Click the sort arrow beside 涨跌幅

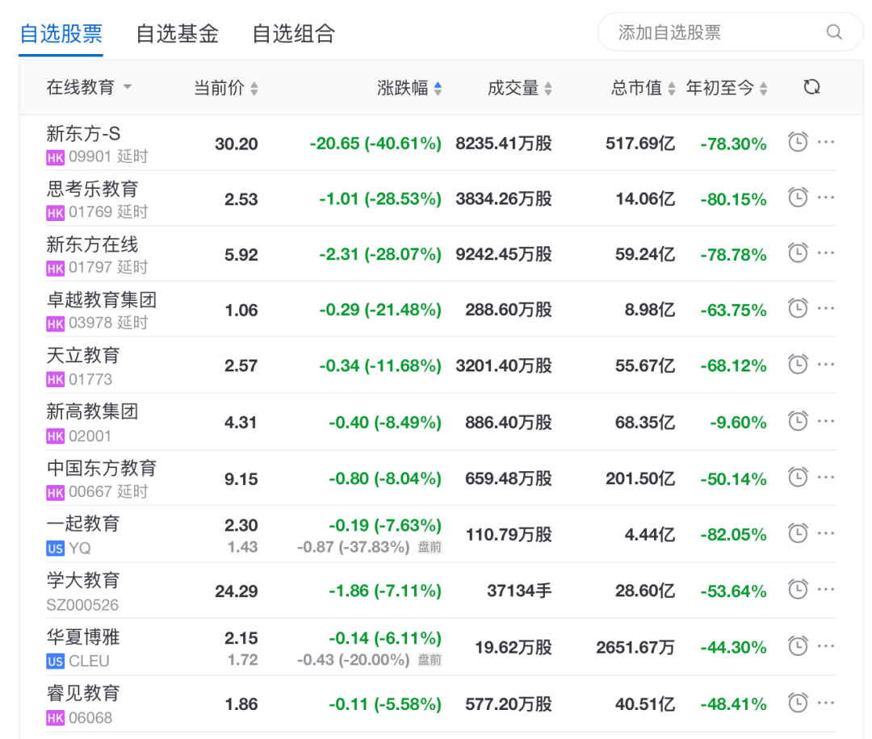438,89
